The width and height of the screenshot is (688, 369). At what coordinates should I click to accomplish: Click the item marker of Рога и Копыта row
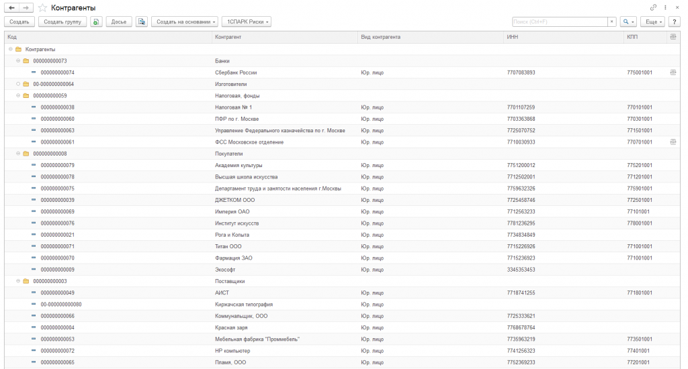(34, 235)
